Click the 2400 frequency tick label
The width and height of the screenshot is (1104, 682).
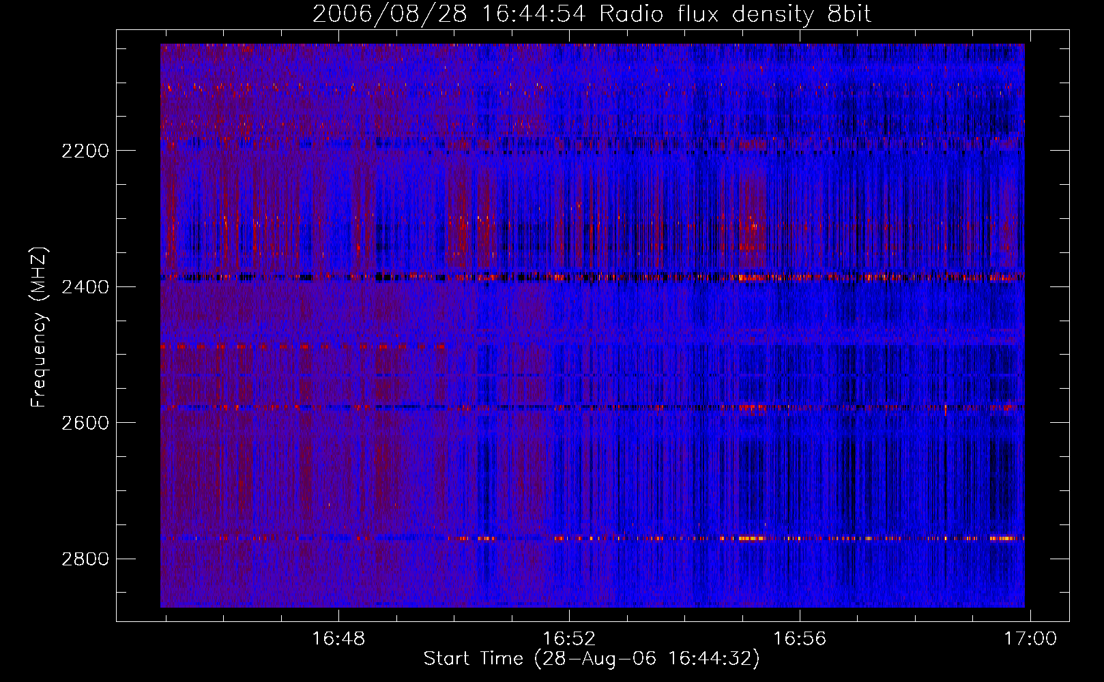click(x=85, y=287)
